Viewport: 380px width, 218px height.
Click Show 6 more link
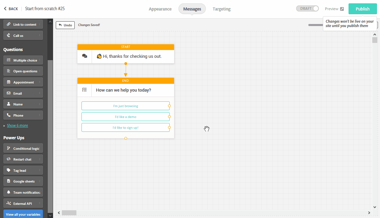[x=18, y=125]
